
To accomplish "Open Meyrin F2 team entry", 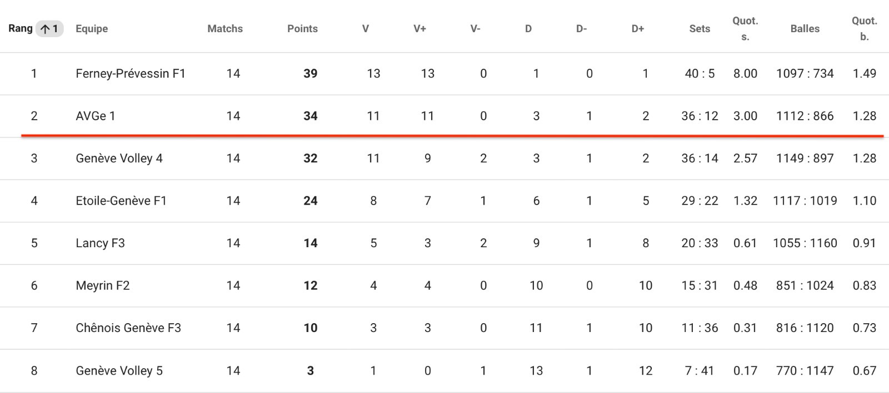I will pyautogui.click(x=103, y=285).
